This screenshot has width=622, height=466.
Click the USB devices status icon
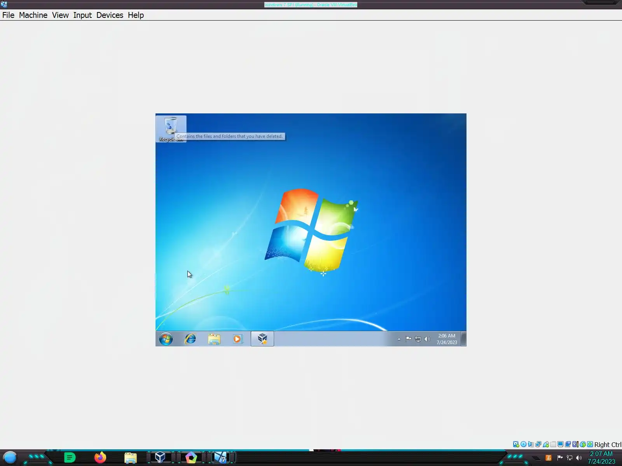point(546,444)
